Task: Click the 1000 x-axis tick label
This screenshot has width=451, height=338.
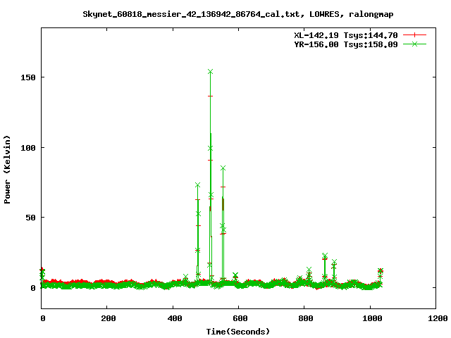Action: tap(372, 318)
